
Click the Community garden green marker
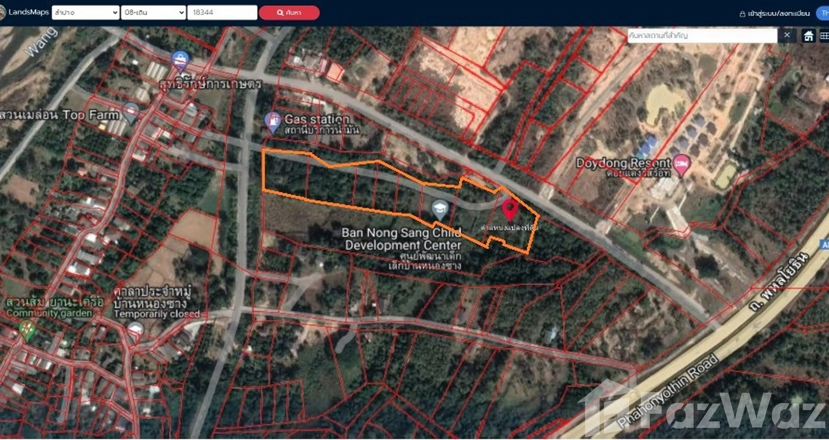[27, 329]
